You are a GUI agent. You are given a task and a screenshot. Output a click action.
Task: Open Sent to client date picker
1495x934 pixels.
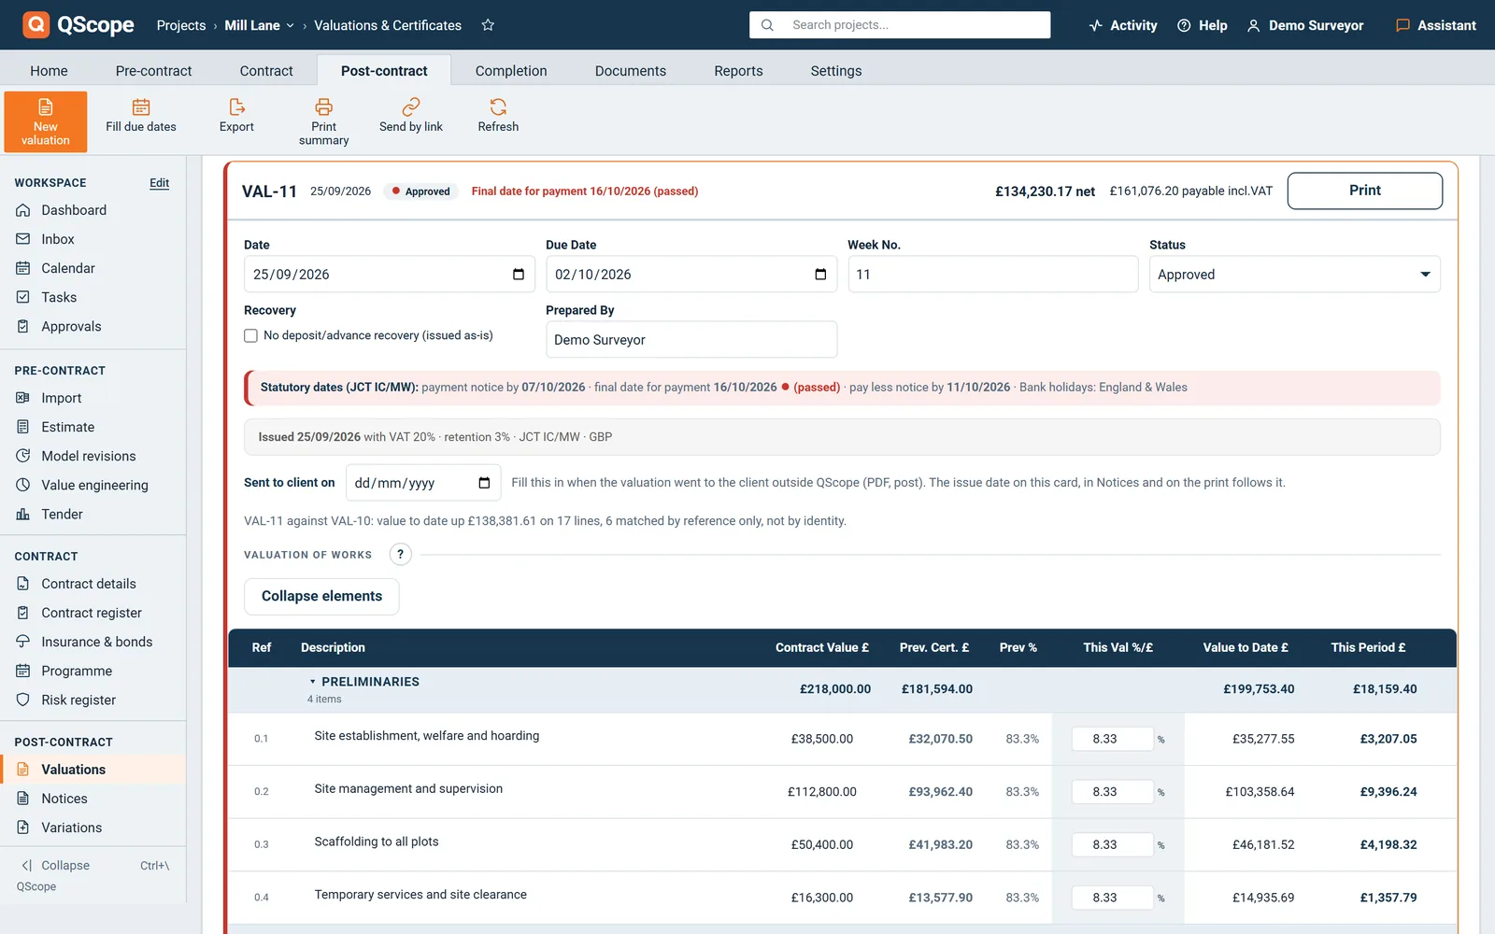(484, 483)
